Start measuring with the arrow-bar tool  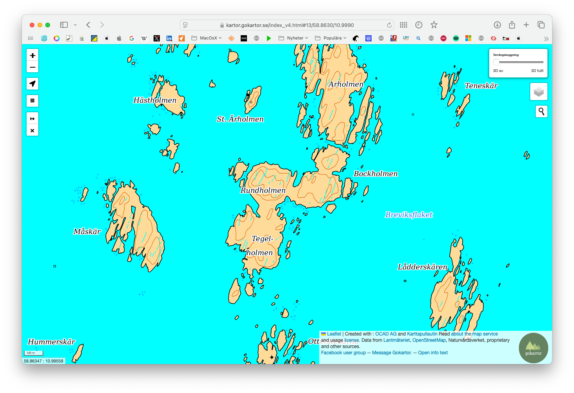(x=32, y=118)
